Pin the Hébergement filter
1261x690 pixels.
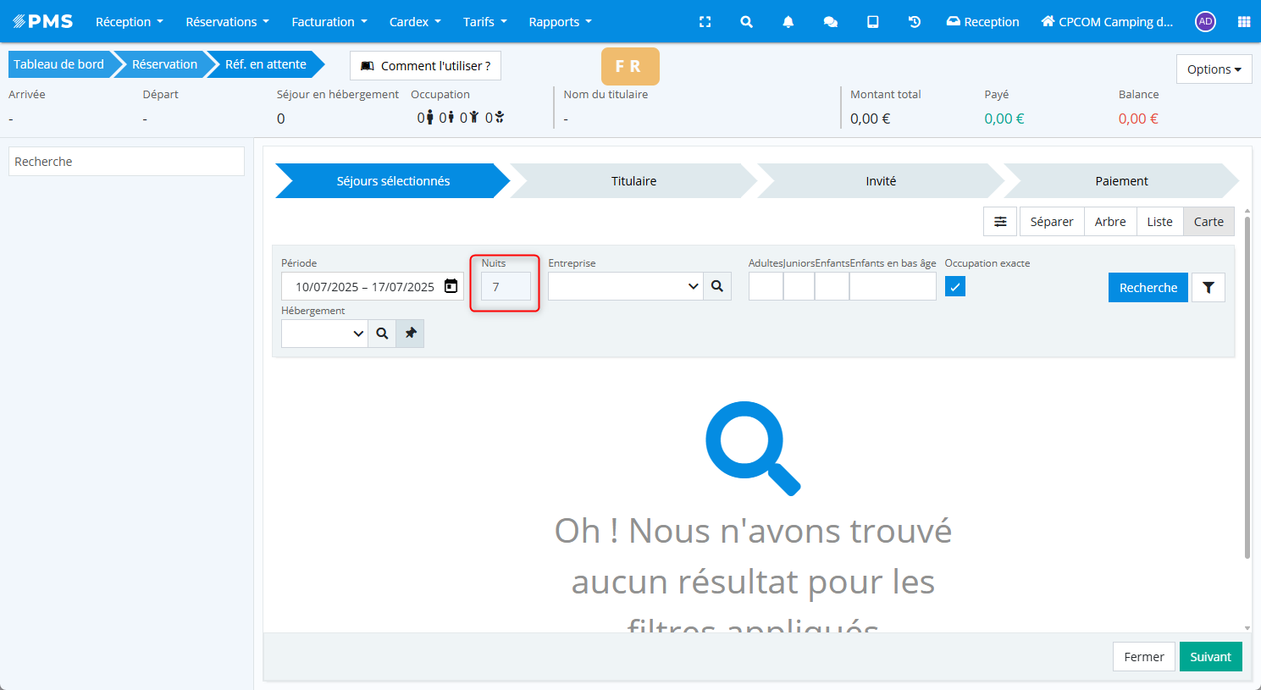(411, 334)
